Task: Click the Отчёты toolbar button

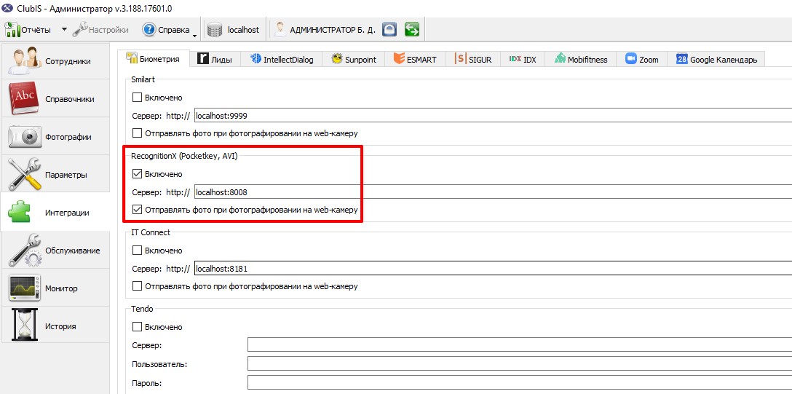Action: 29,30
